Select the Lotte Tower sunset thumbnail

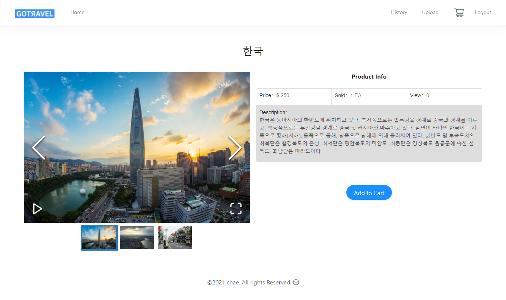pyautogui.click(x=99, y=237)
